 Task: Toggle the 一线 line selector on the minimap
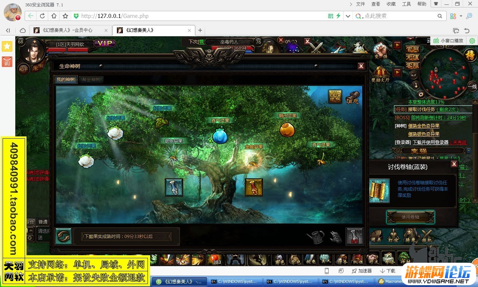tap(472, 87)
